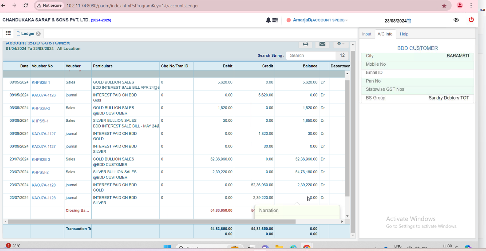This screenshot has height=251, width=486.
Task: Click the table scrollbar down arrow
Action: pos(347,216)
